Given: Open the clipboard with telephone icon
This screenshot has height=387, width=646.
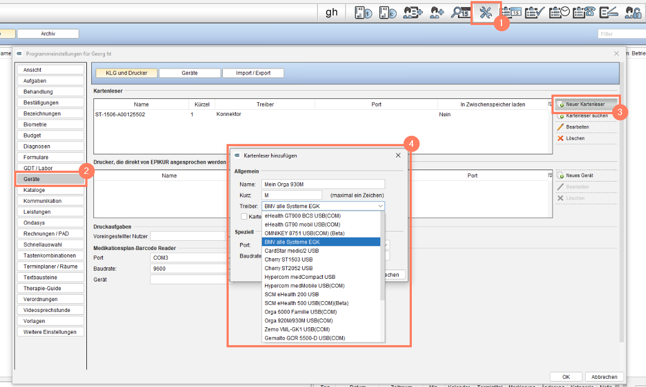Looking at the screenshot, I should [x=584, y=13].
